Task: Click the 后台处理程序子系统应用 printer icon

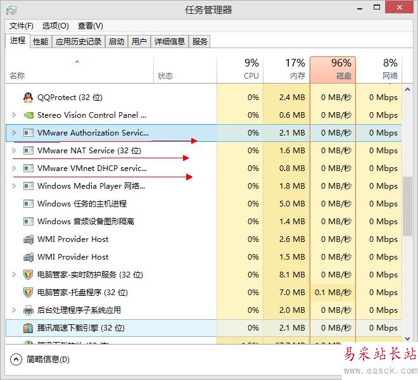Action: (28, 310)
